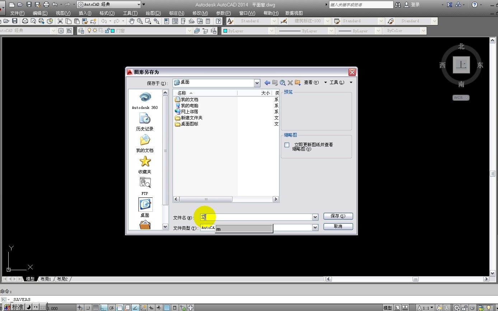The height and width of the screenshot is (311, 498).
Task: Toggle Show Lineweight in status bar
Action: [159, 307]
